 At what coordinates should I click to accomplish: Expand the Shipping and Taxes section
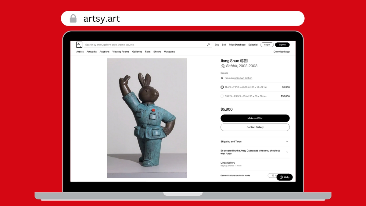pyautogui.click(x=287, y=142)
